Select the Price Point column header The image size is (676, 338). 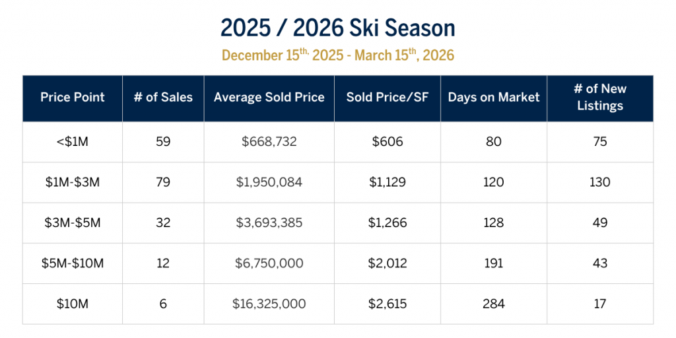click(x=73, y=98)
